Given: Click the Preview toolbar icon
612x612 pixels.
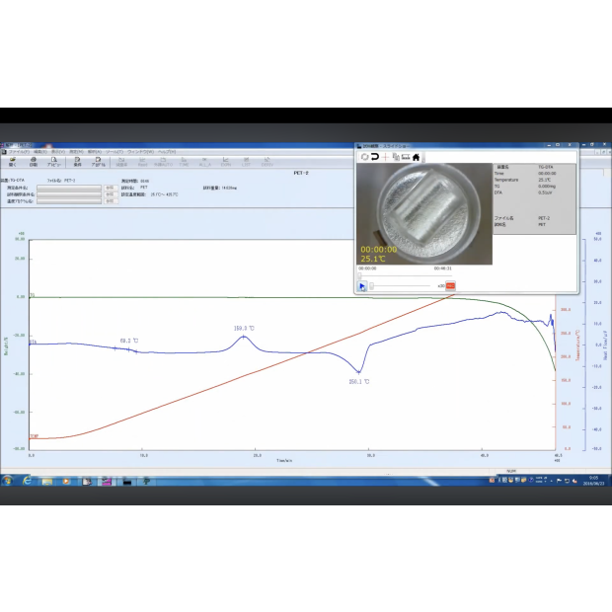Looking at the screenshot, I should pyautogui.click(x=54, y=162).
